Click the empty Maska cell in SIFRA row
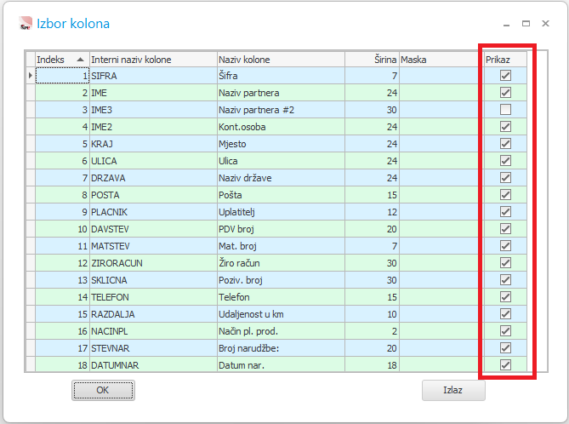 [x=439, y=76]
